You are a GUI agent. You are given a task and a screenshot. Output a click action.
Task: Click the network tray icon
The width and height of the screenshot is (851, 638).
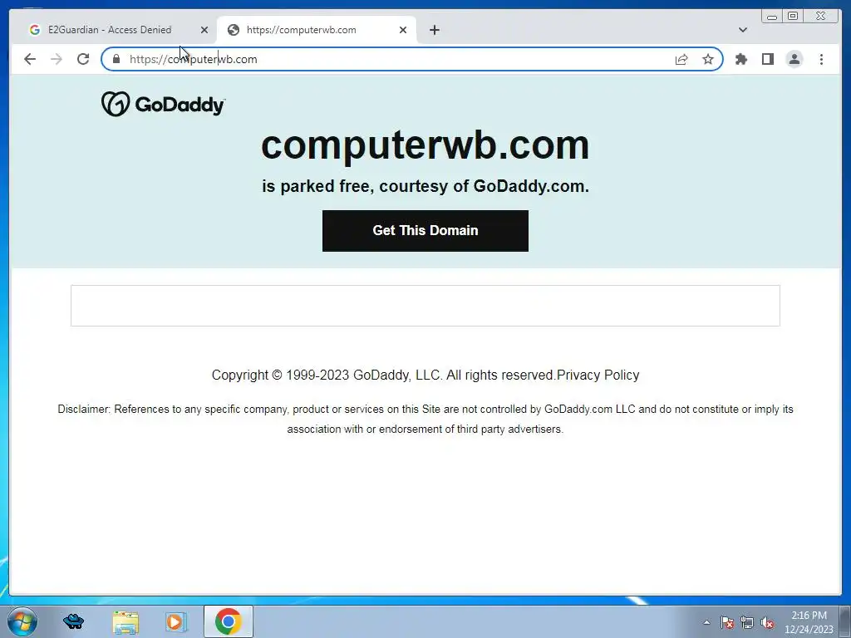pos(747,622)
